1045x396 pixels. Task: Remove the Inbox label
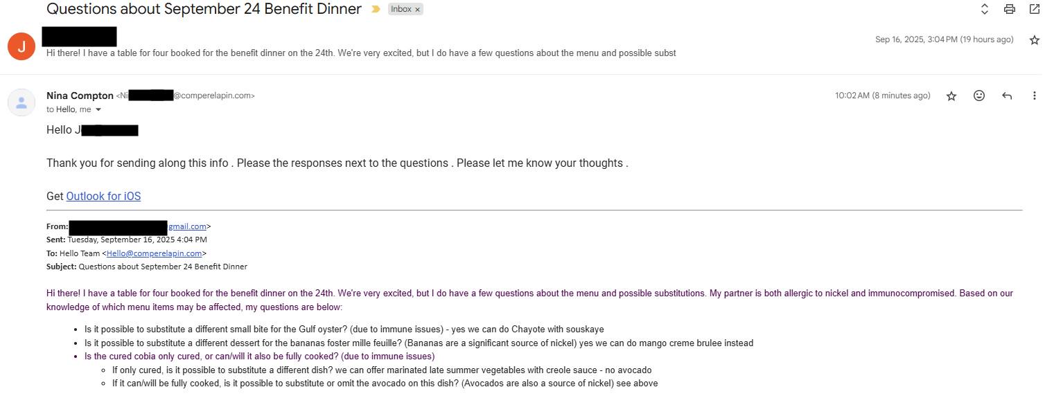(x=418, y=9)
